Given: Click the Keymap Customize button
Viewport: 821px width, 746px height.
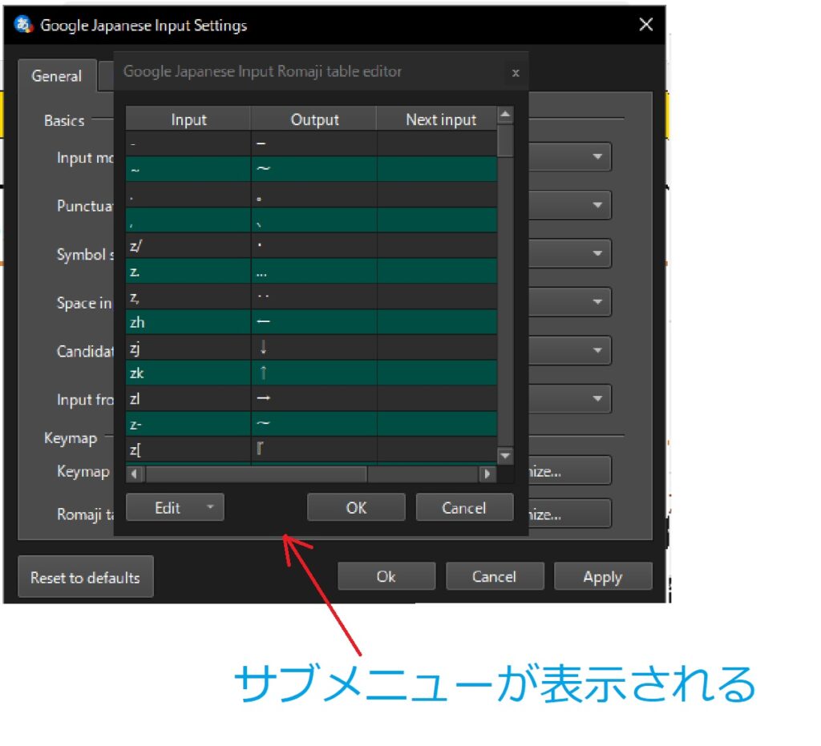Looking at the screenshot, I should pos(570,471).
